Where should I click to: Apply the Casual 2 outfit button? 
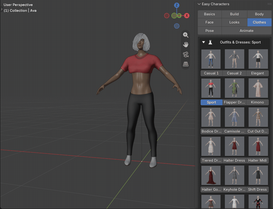click(x=234, y=73)
